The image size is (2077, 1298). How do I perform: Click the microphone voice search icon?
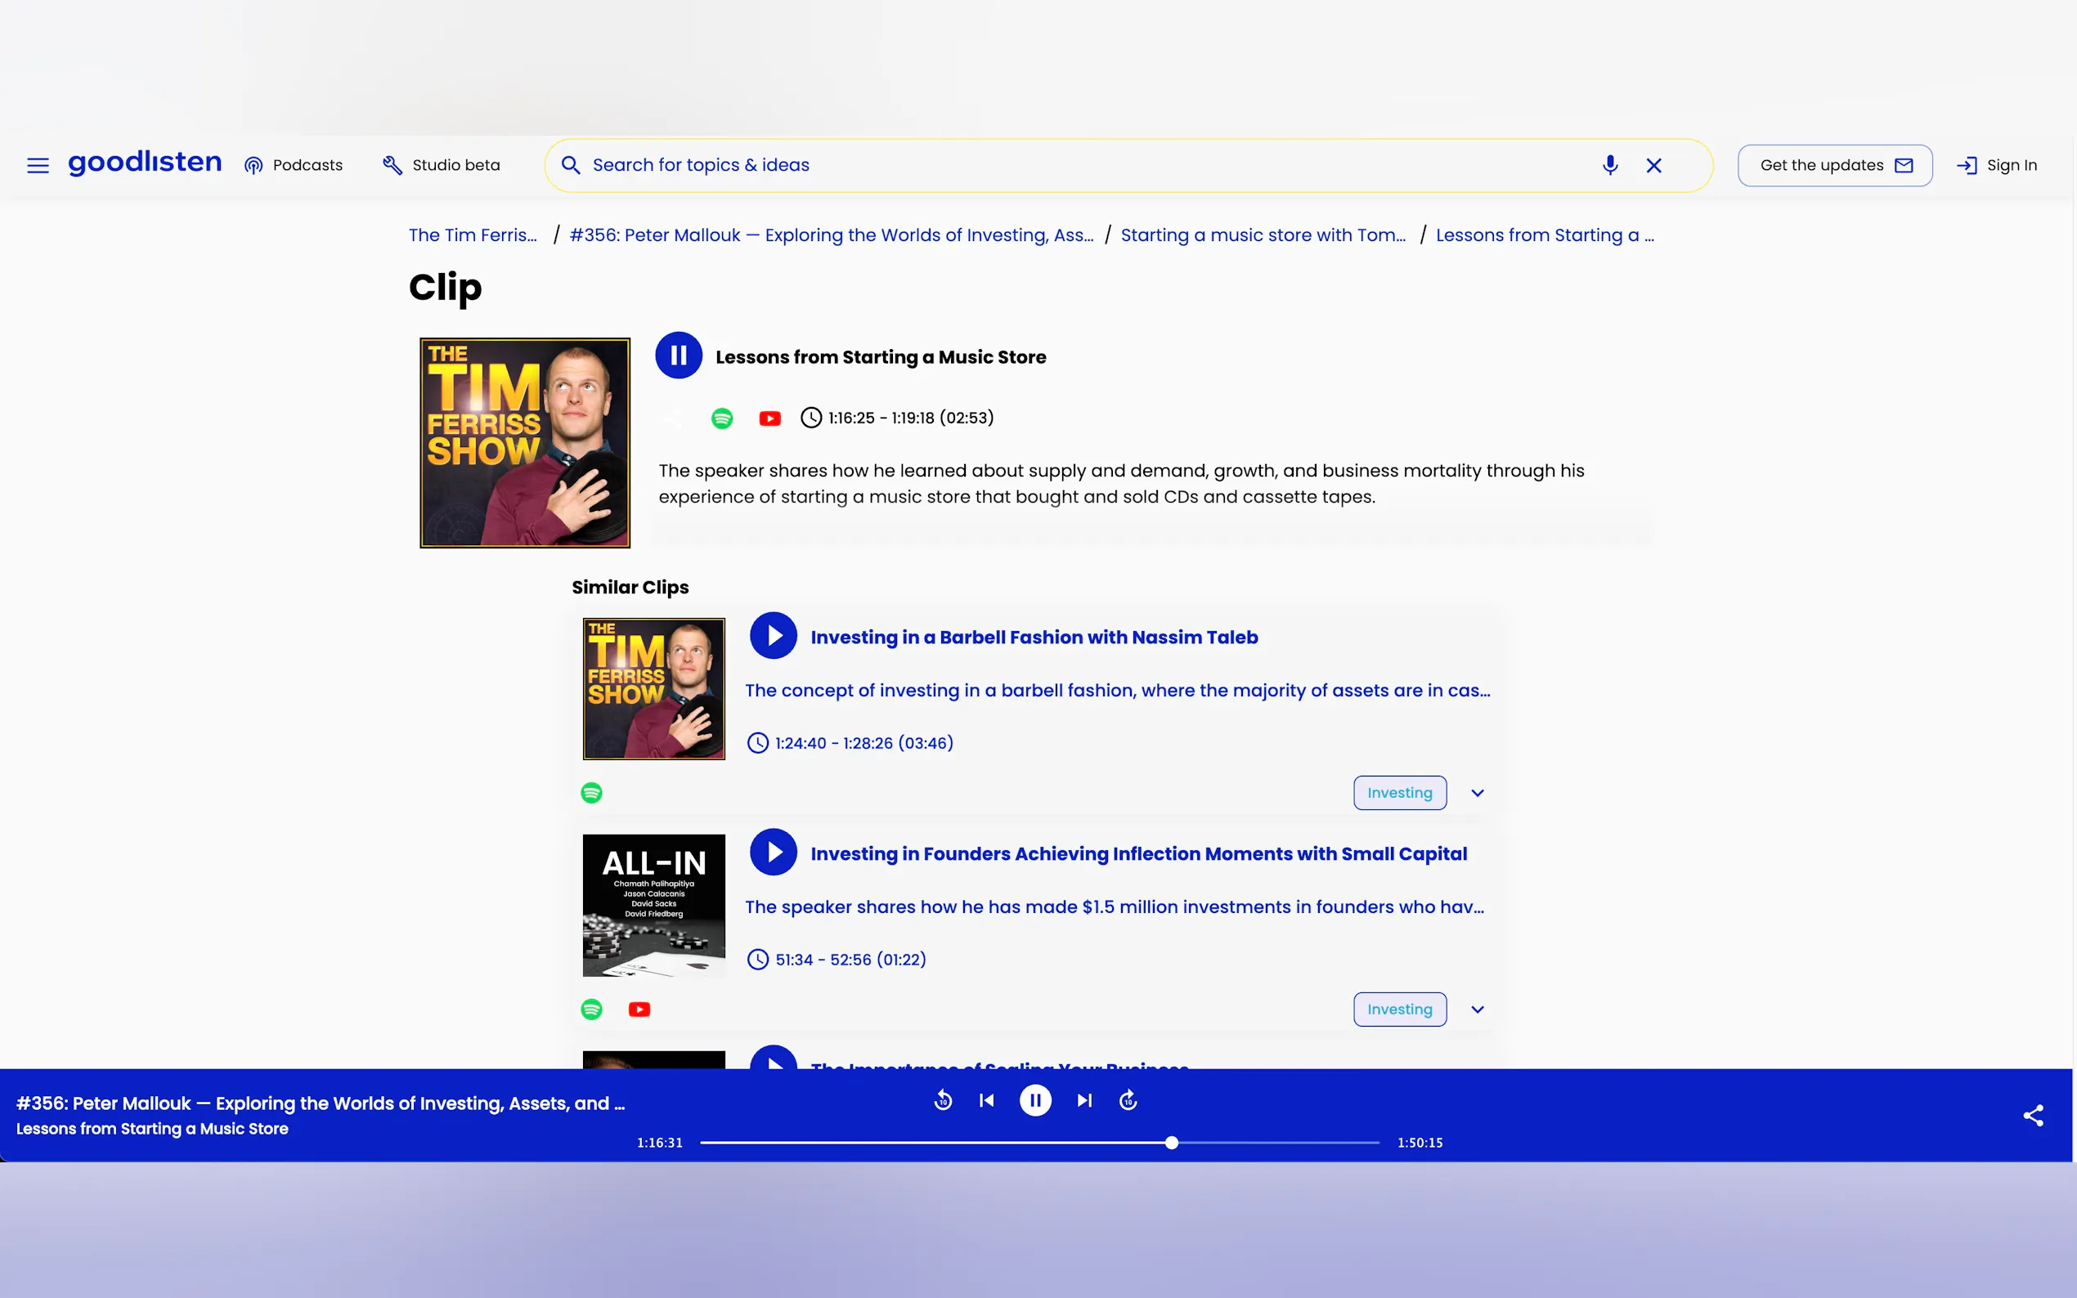pos(1610,165)
